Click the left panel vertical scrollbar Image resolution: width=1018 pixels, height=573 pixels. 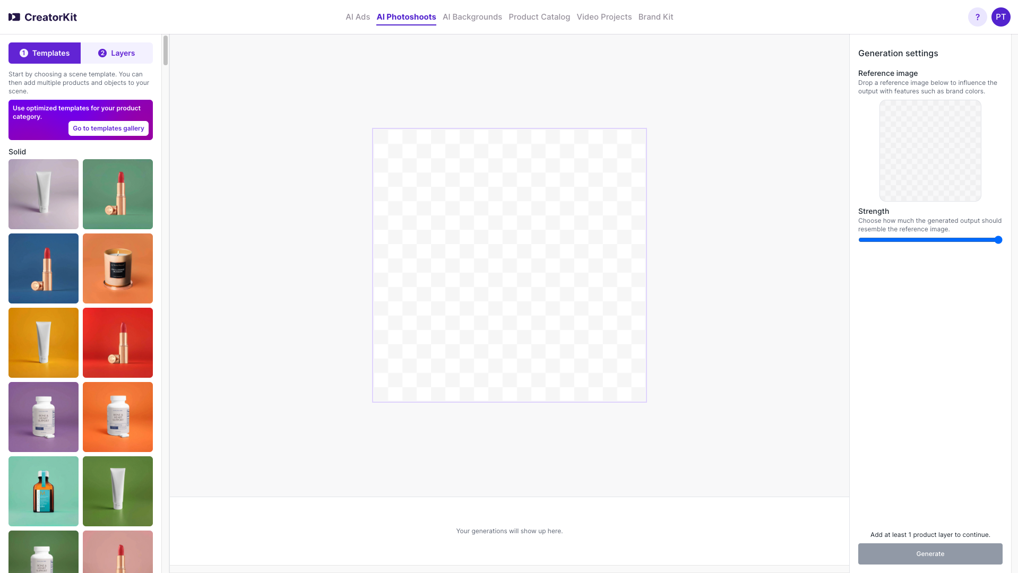[x=166, y=51]
